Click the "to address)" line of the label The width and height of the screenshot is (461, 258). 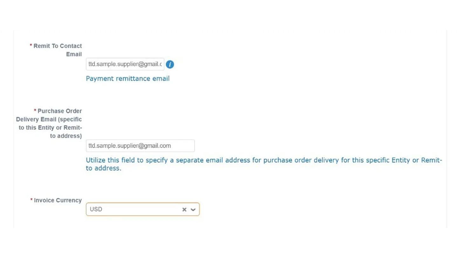[x=66, y=136]
